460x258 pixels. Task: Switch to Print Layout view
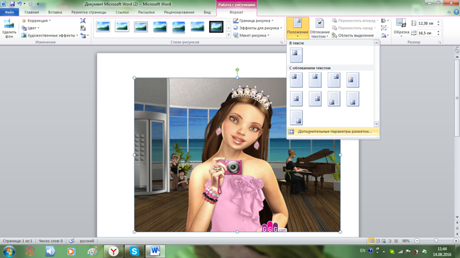tap(371, 241)
